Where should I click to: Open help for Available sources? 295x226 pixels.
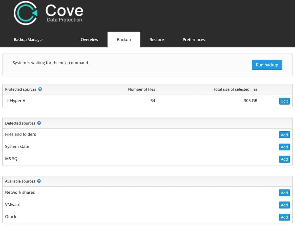click(39, 181)
